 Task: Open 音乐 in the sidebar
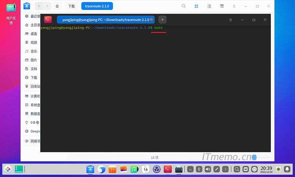[x=33, y=51]
